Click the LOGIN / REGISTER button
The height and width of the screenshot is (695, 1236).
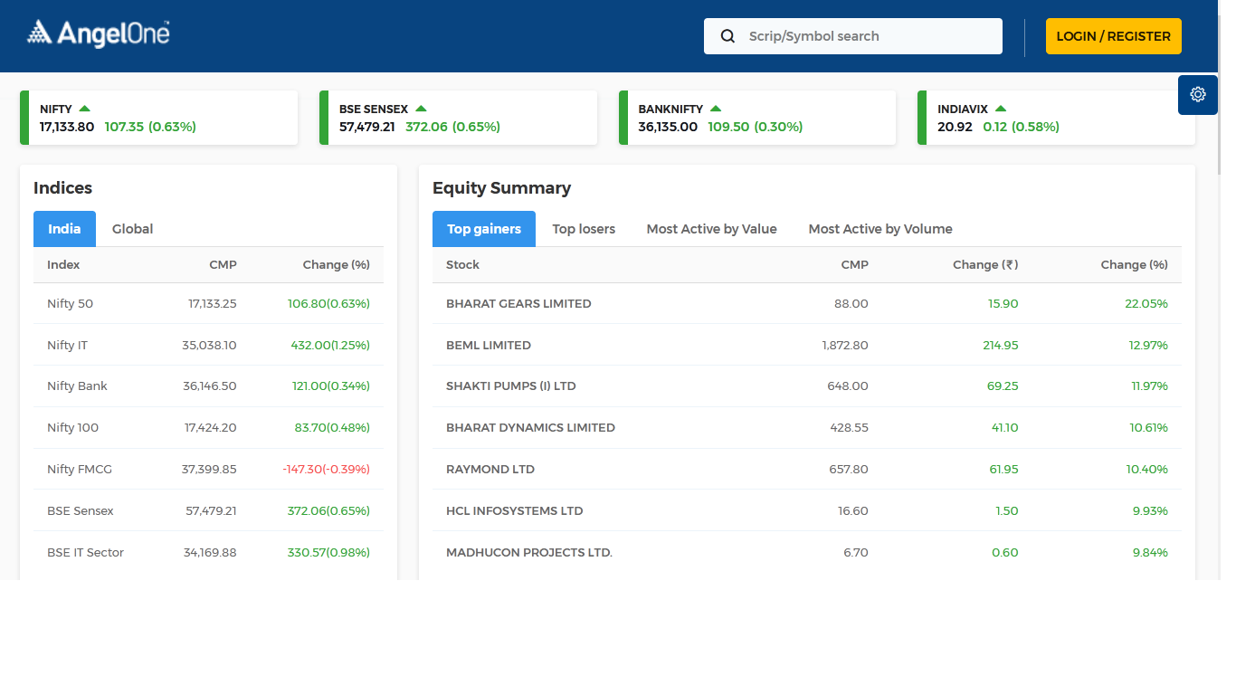click(x=1114, y=36)
